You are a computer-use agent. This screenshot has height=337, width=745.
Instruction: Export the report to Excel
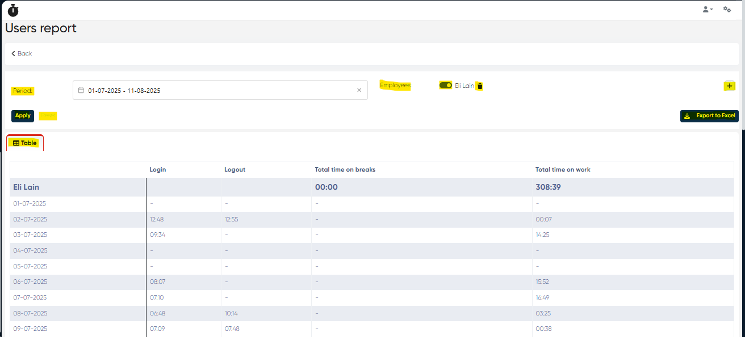(709, 116)
